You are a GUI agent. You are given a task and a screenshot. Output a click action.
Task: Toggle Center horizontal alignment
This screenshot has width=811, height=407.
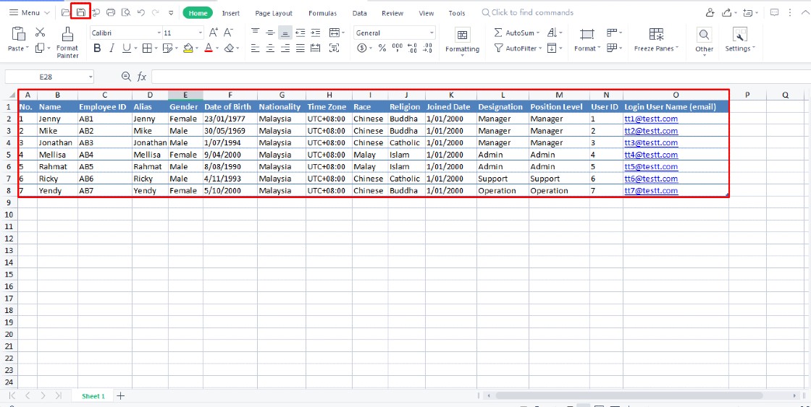pos(270,48)
